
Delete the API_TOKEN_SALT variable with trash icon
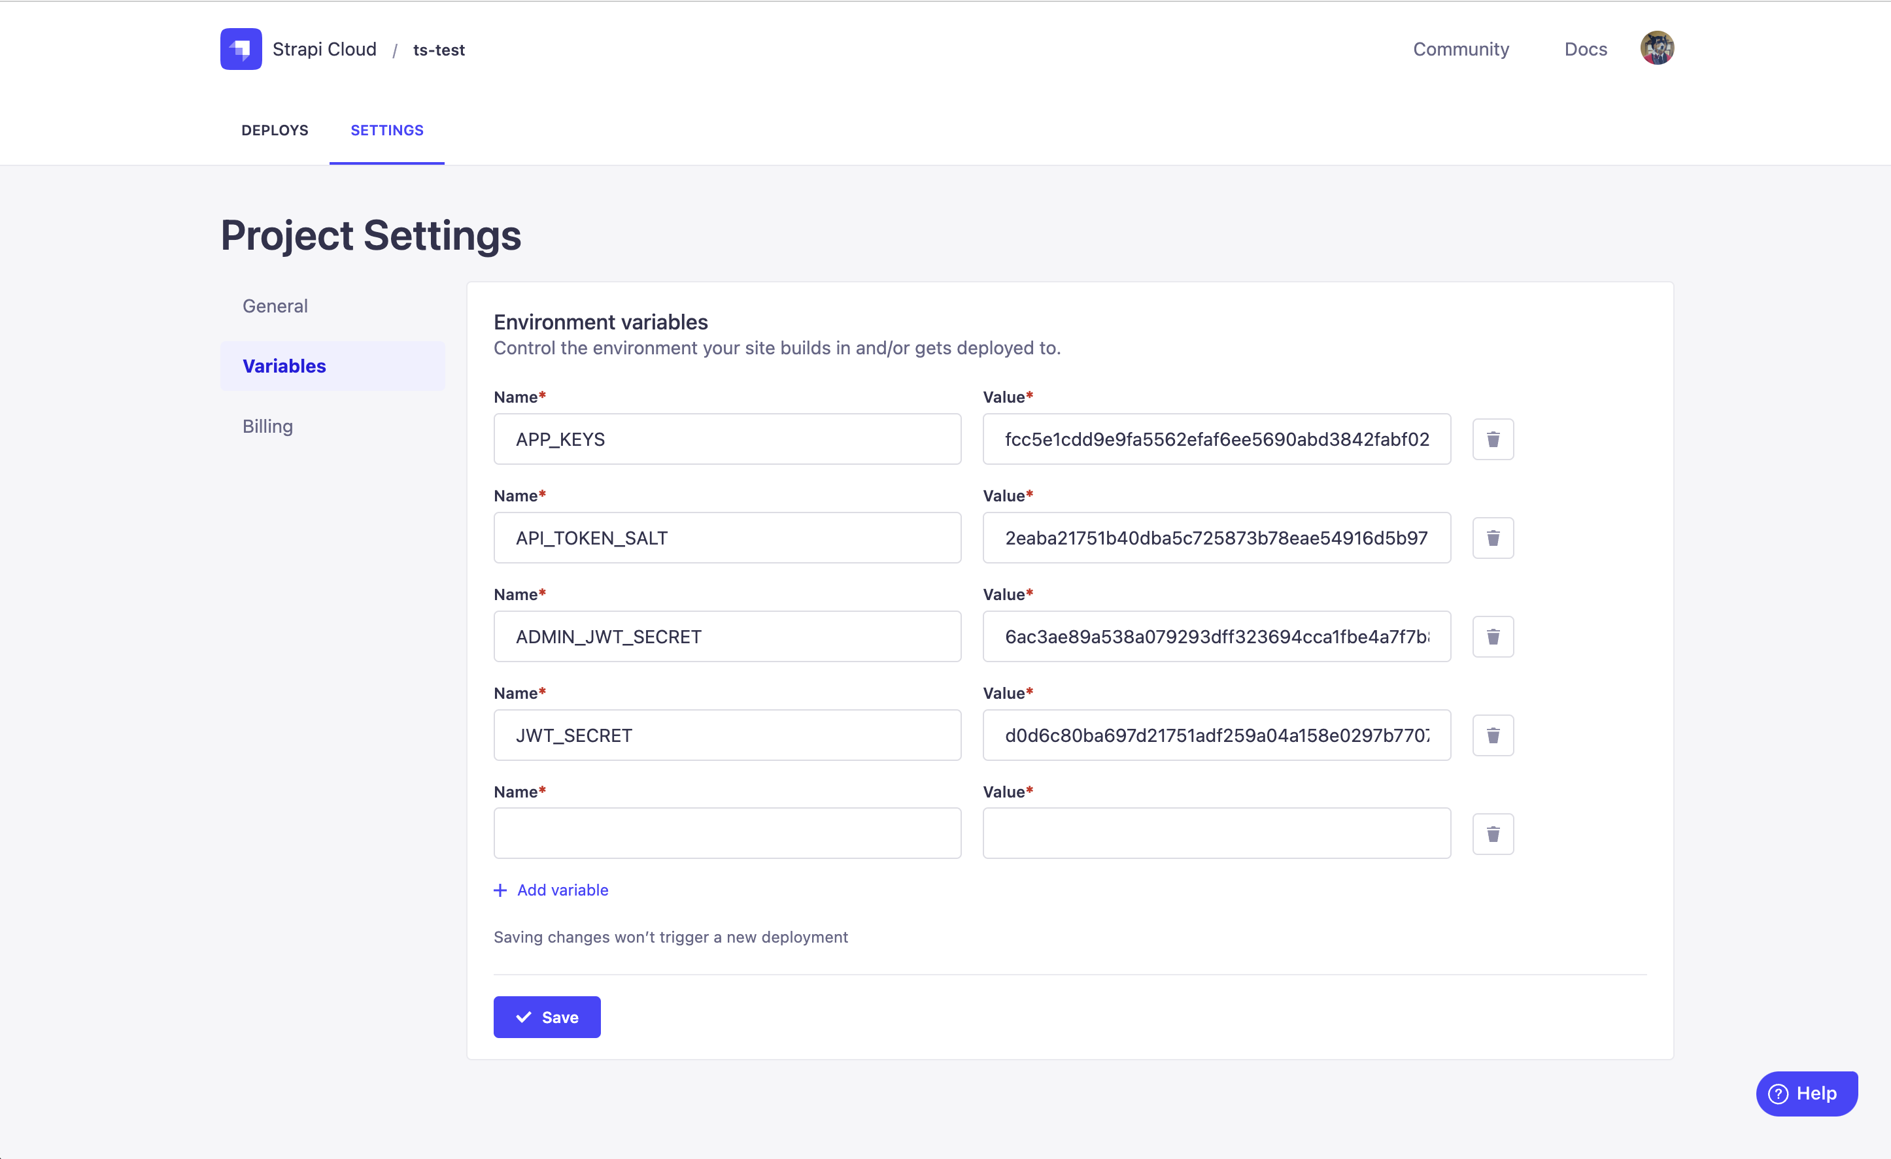pos(1492,538)
